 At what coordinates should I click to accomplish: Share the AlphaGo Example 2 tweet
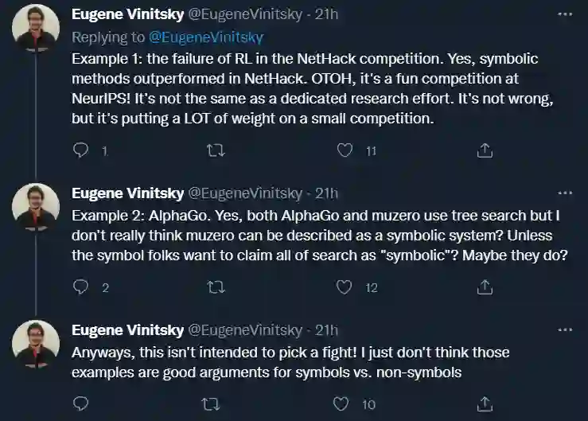click(484, 287)
